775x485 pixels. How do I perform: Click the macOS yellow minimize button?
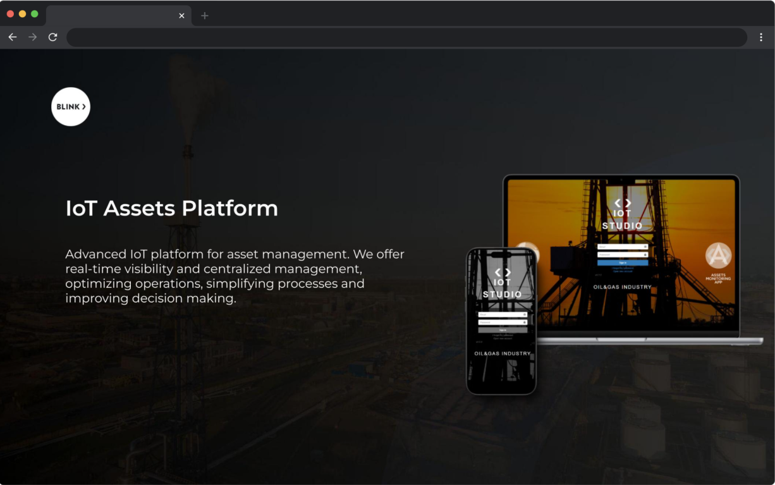coord(22,14)
